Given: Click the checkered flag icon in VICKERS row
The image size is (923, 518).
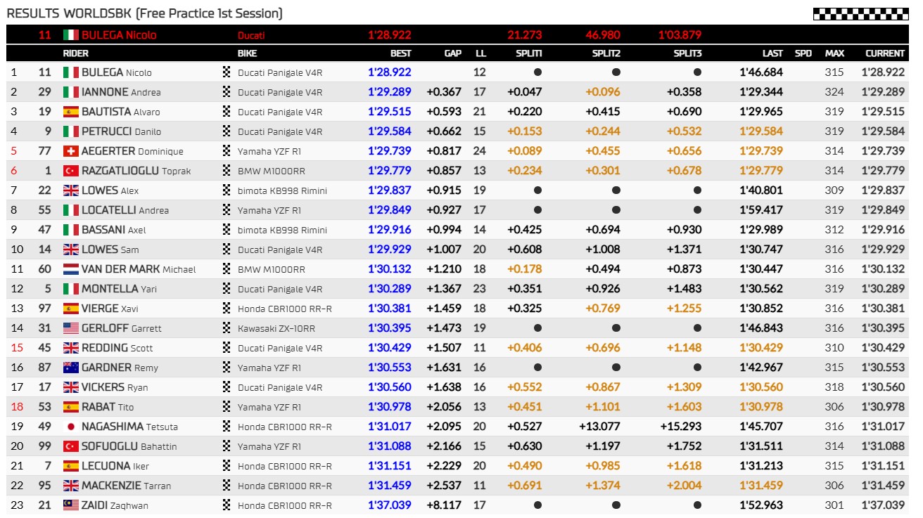Looking at the screenshot, I should (x=227, y=387).
